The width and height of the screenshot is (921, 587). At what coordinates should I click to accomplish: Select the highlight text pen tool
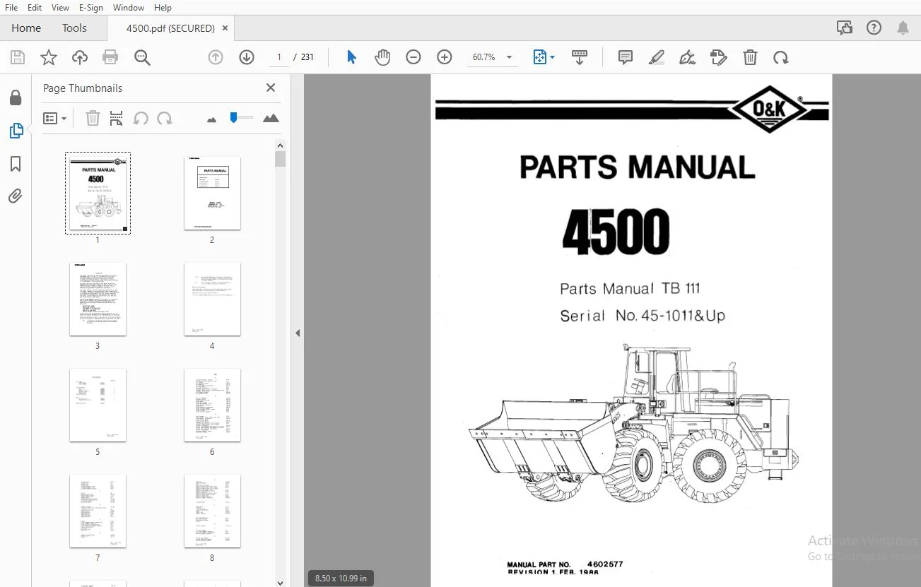[x=657, y=57]
